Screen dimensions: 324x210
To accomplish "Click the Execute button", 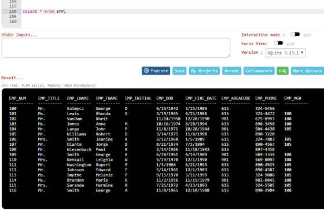I will click(156, 71).
